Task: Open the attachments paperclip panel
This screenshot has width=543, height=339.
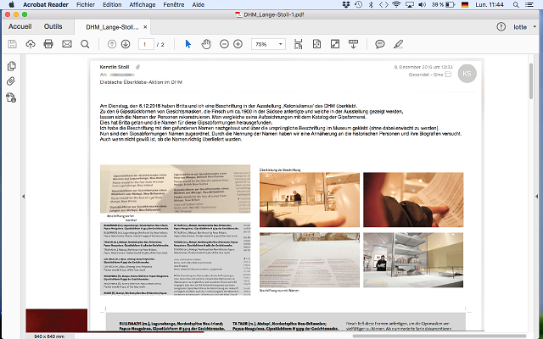Action: 11,81
